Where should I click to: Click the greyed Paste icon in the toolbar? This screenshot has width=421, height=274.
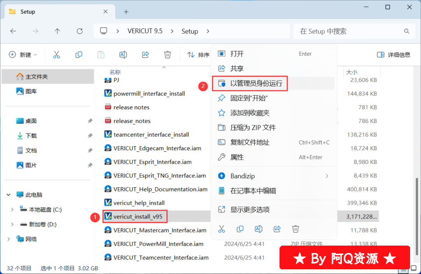point(101,55)
